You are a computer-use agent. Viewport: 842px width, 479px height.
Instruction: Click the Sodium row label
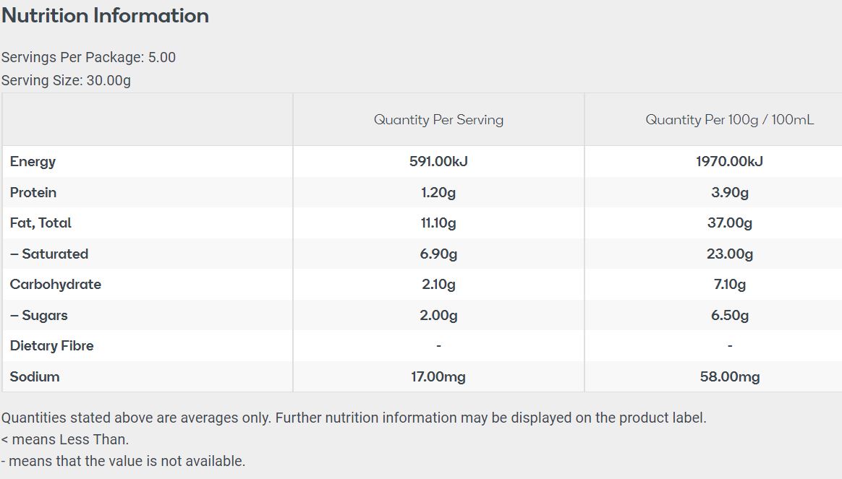click(35, 377)
